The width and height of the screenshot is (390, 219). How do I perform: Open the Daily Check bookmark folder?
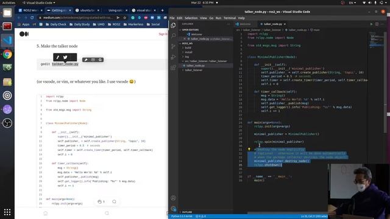[55, 24]
